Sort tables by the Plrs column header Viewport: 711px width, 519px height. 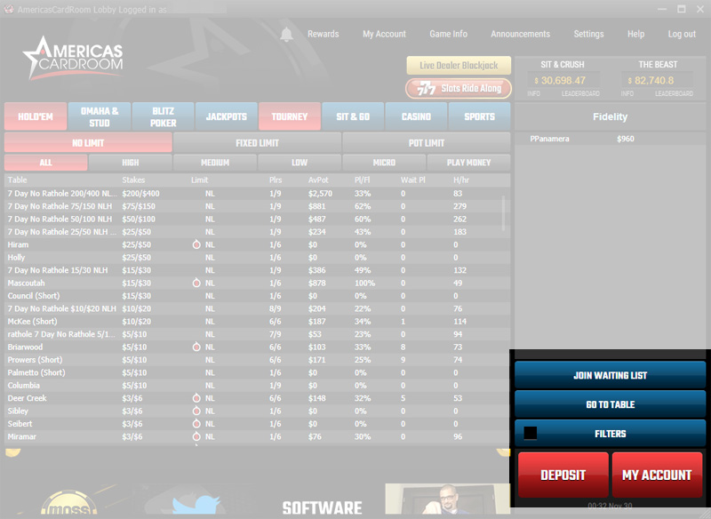tap(276, 180)
